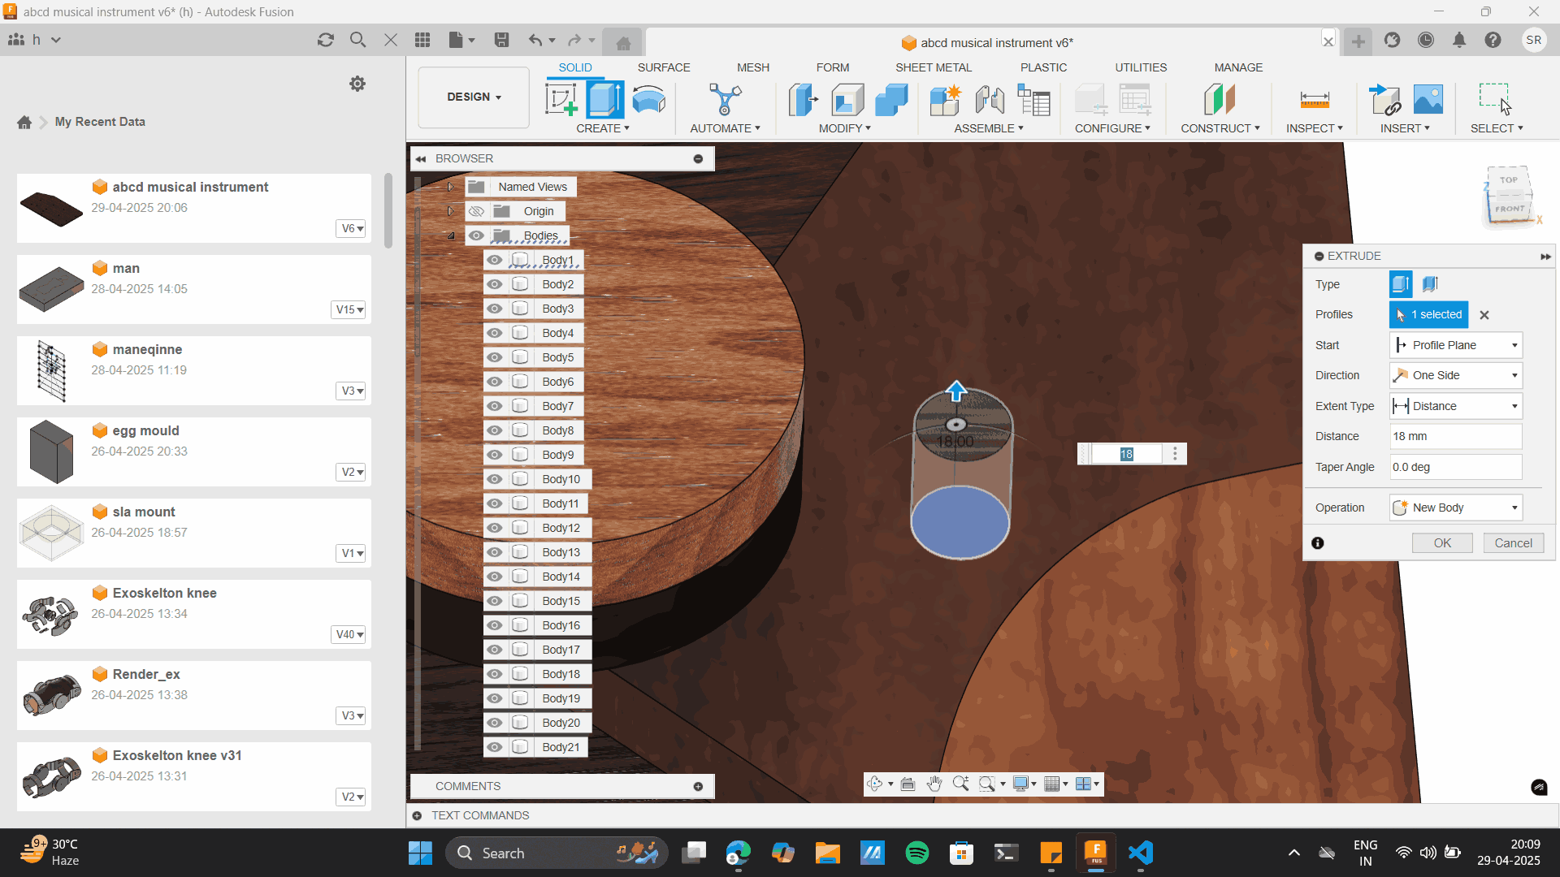Switch to the MESH tab
The width and height of the screenshot is (1560, 877).
click(x=753, y=67)
